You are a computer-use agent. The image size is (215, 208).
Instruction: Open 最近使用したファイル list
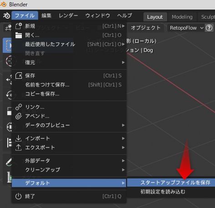click(x=69, y=44)
